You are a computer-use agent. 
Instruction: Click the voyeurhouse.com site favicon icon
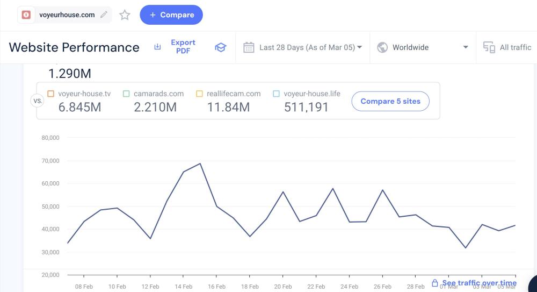26,15
